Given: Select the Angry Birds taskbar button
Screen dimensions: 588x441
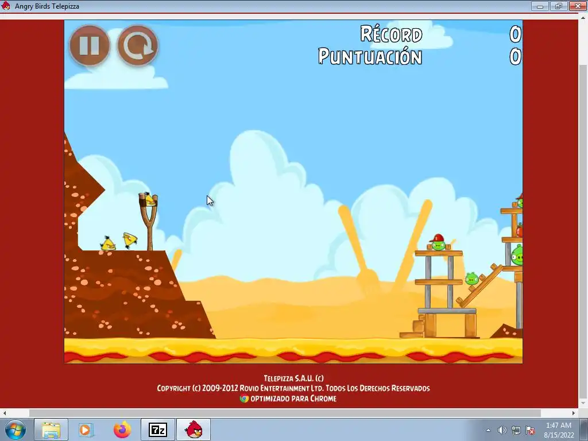Looking at the screenshot, I should pos(194,430).
